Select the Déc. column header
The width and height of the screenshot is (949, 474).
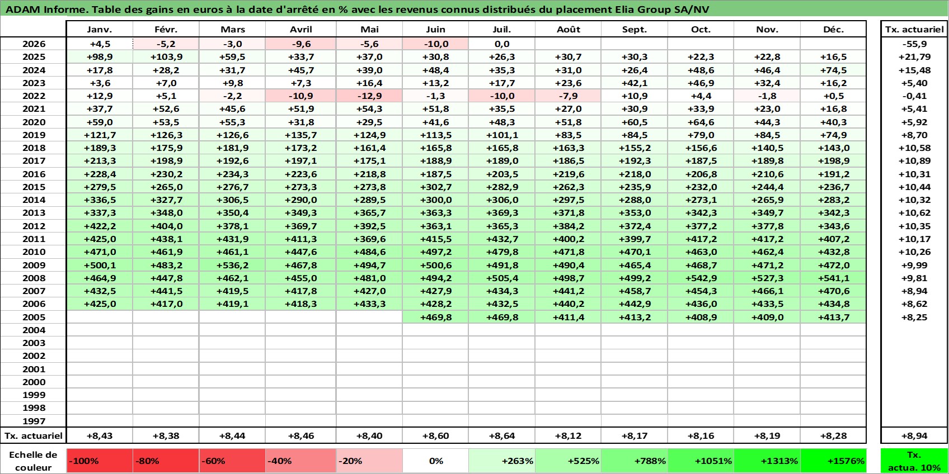[x=833, y=30]
